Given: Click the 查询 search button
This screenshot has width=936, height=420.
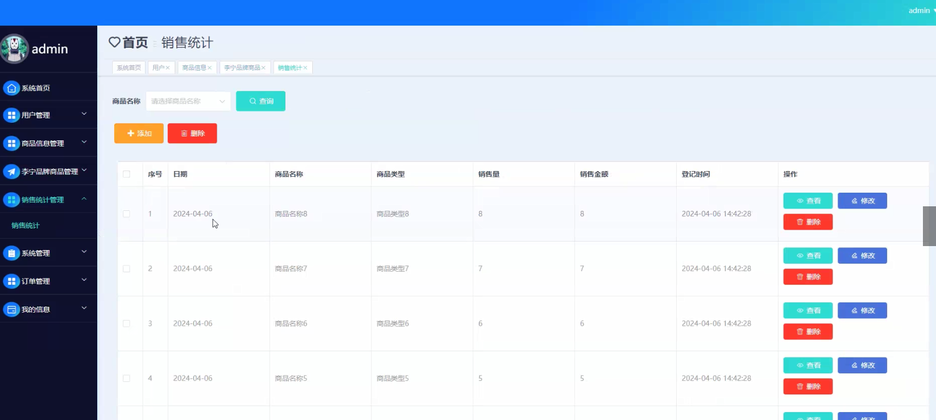Looking at the screenshot, I should [x=260, y=101].
